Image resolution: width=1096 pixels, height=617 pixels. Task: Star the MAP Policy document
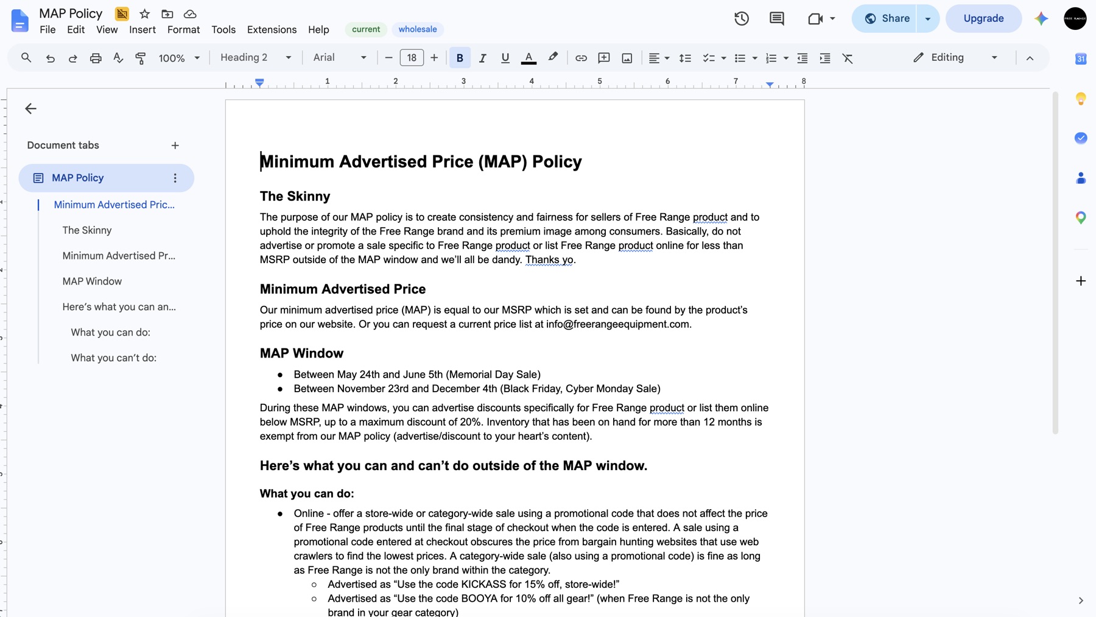(144, 14)
